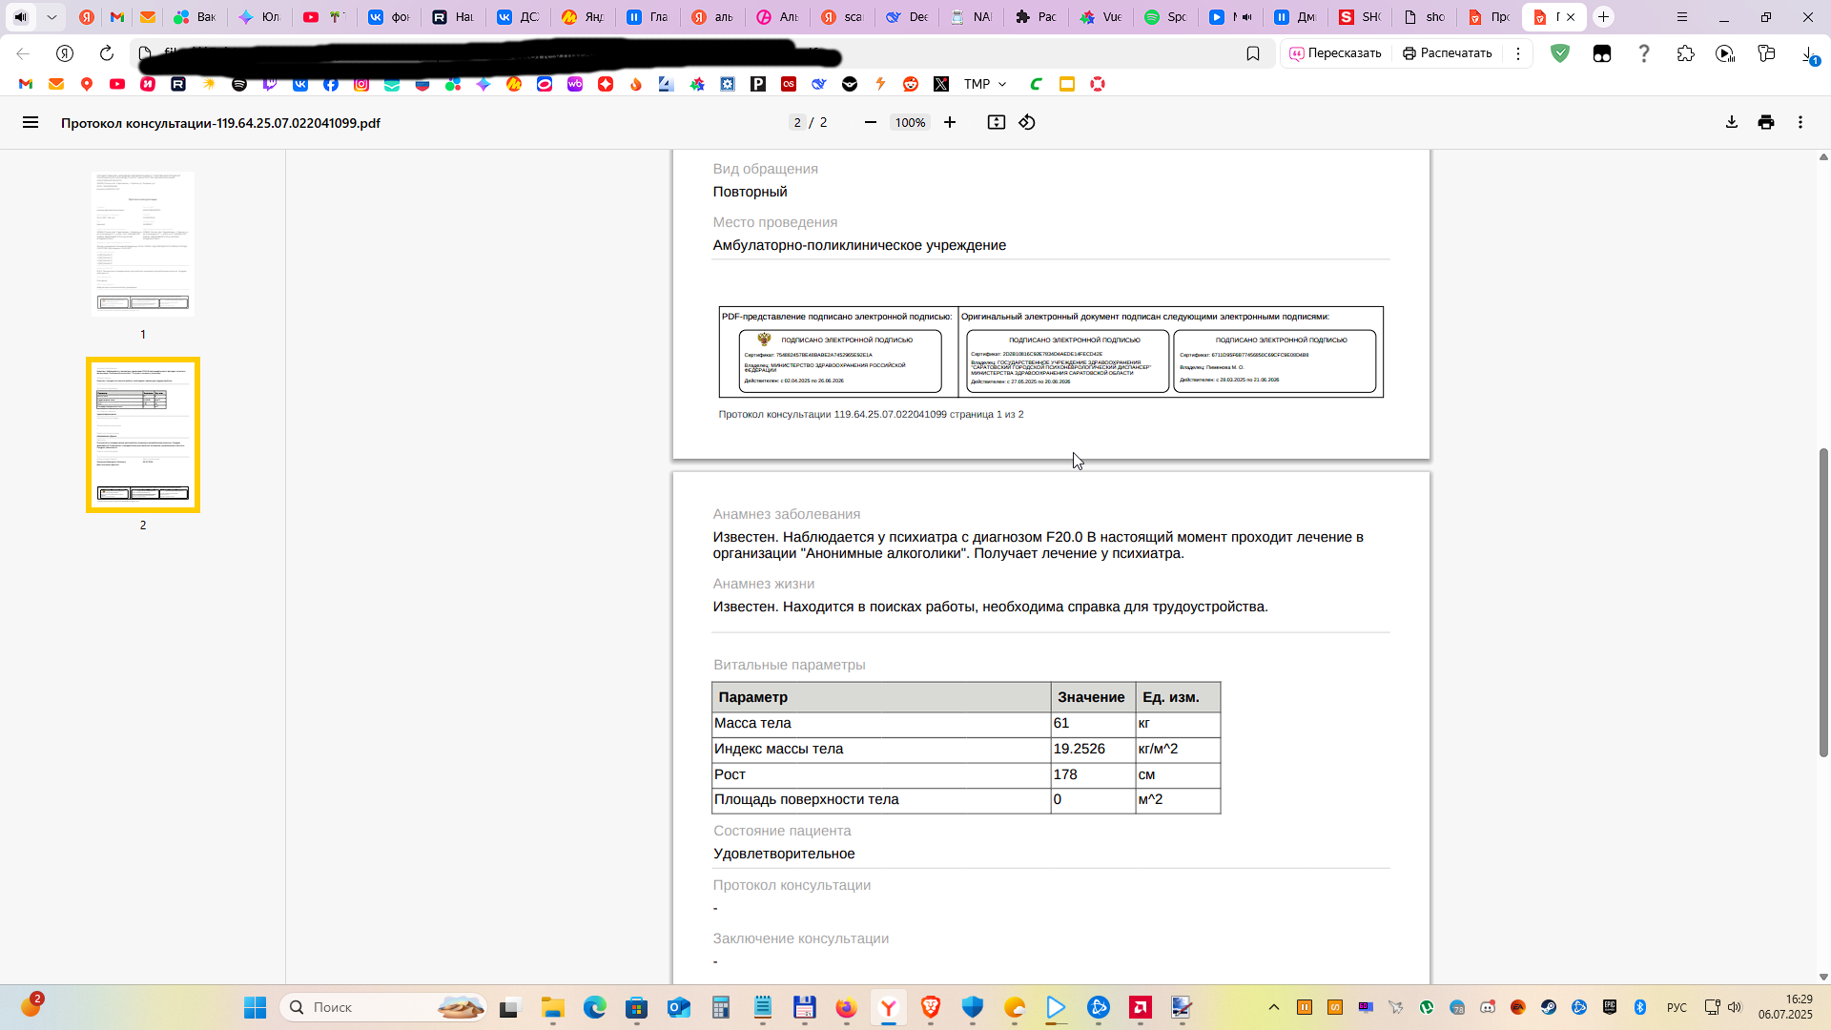The width and height of the screenshot is (1831, 1030).
Task: Print the PDF using printer icon
Action: tap(1766, 122)
